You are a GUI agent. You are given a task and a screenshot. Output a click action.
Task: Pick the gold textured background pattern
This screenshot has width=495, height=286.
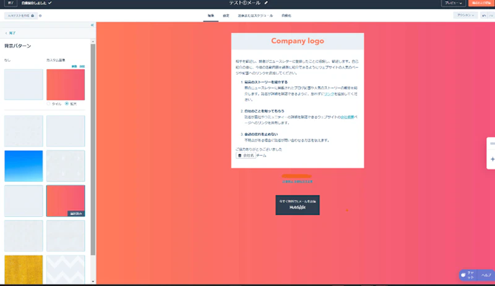pyautogui.click(x=24, y=269)
